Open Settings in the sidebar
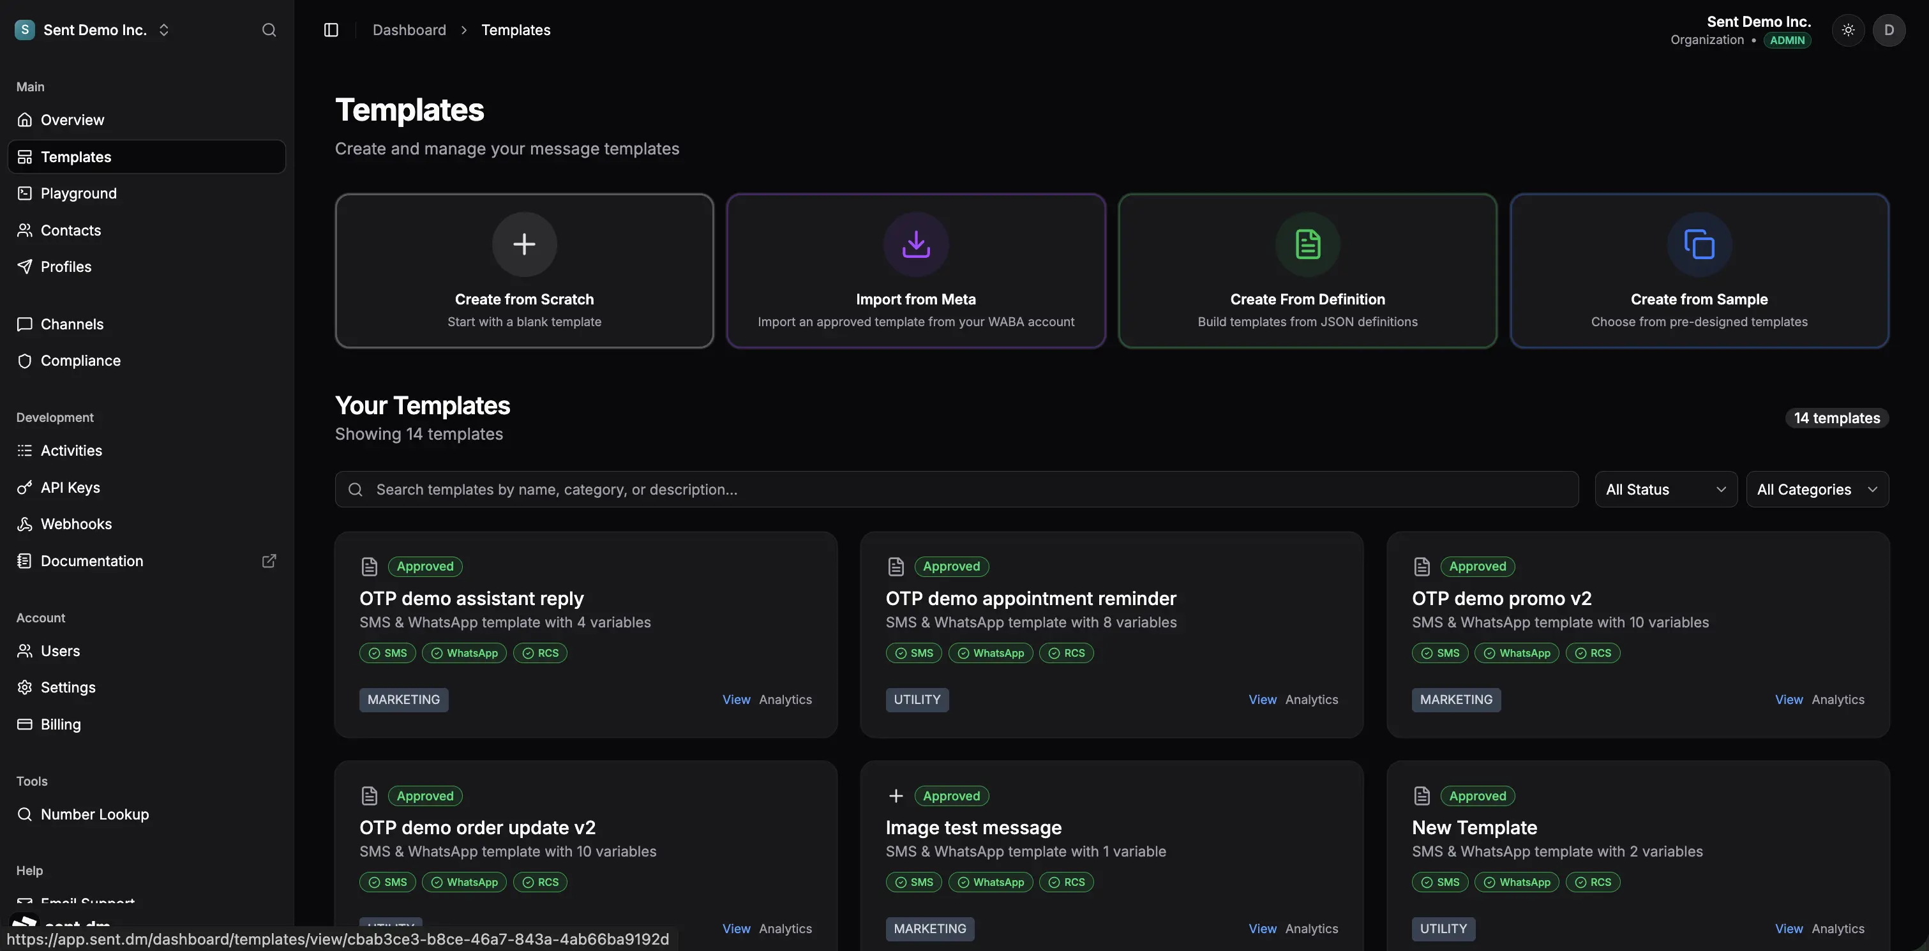Screen dimensions: 1929x951 pos(146,687)
